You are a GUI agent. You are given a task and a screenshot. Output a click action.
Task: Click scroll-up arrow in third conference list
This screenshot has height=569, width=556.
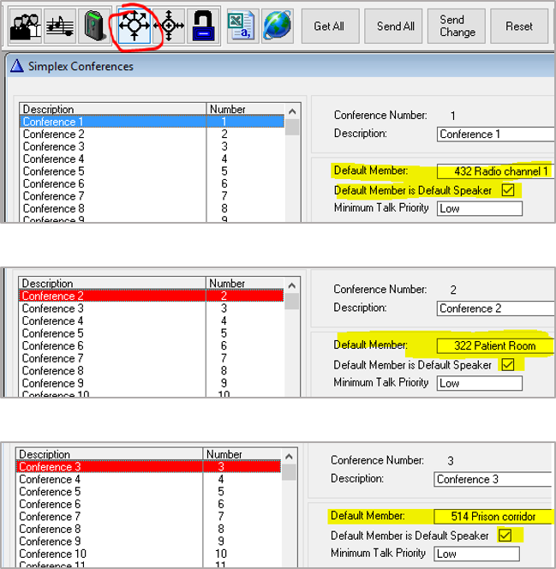pos(289,457)
